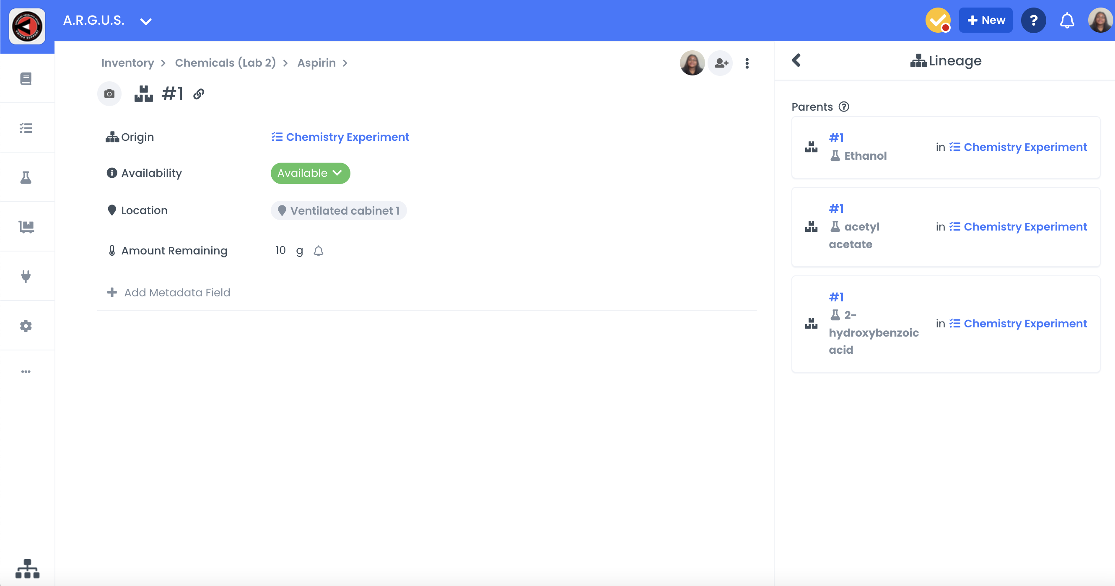Click the Amount Remaining value 10
The width and height of the screenshot is (1115, 586).
(x=280, y=251)
